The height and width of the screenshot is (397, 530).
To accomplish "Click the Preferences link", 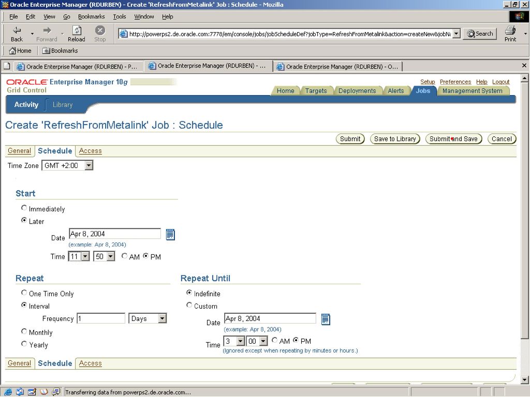I will [455, 82].
